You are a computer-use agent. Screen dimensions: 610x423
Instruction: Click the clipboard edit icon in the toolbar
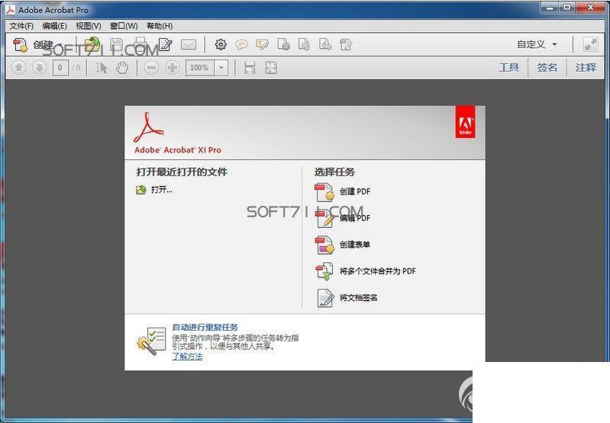coord(345,45)
